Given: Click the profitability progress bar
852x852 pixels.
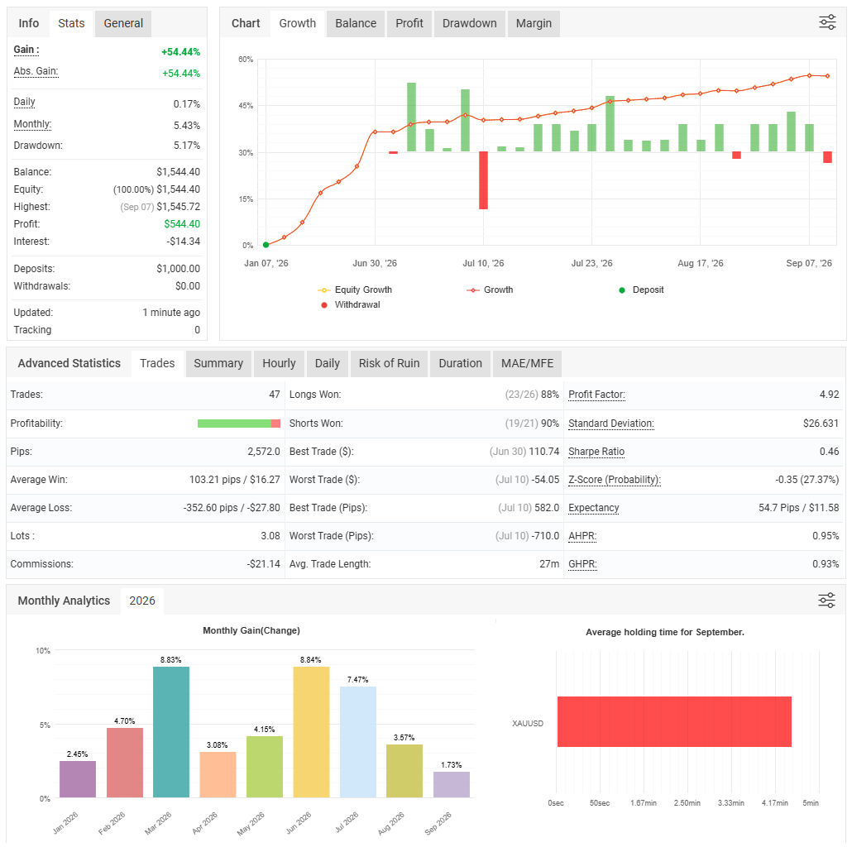Looking at the screenshot, I should (238, 424).
